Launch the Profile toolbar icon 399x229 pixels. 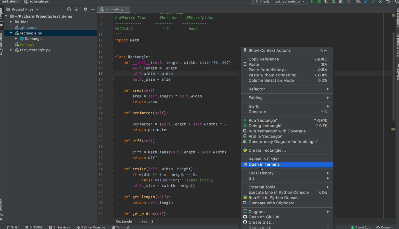(x=333, y=2)
